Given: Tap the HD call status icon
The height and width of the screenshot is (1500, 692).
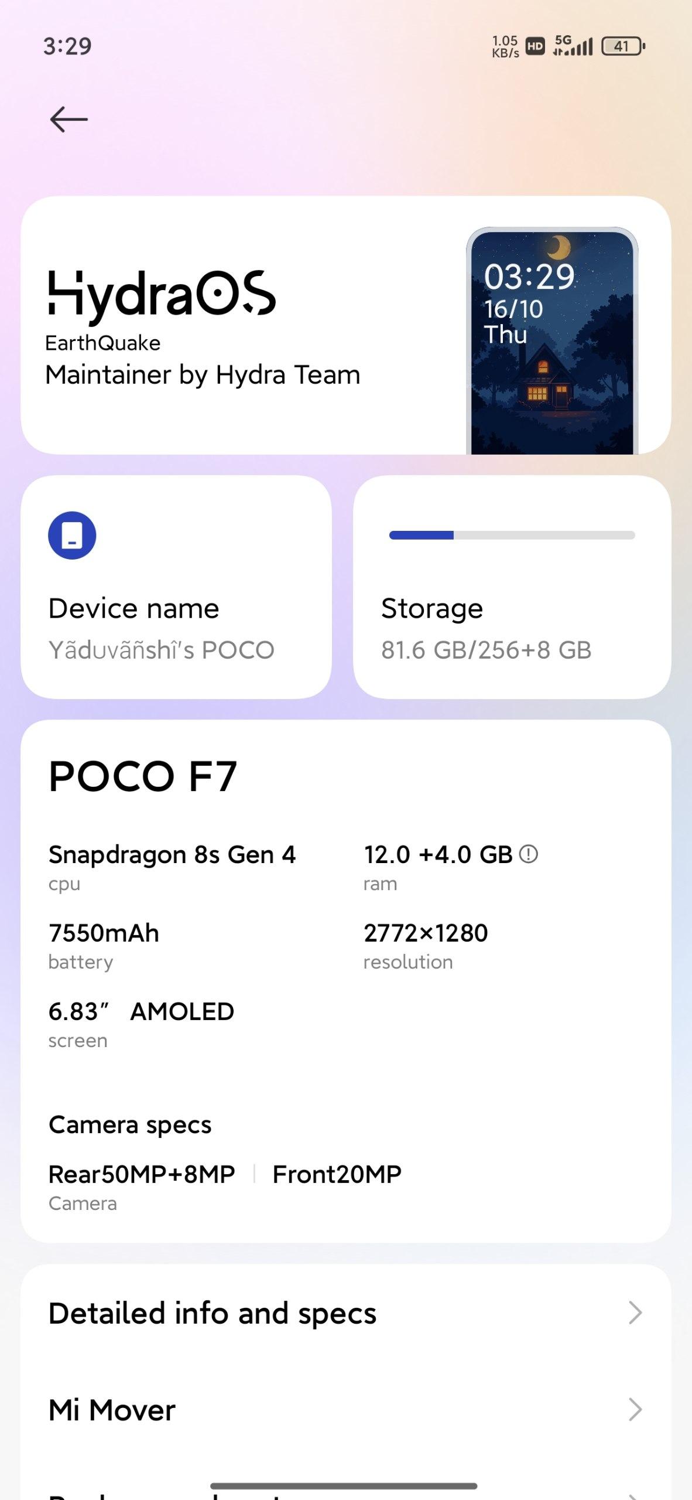Looking at the screenshot, I should click(535, 46).
